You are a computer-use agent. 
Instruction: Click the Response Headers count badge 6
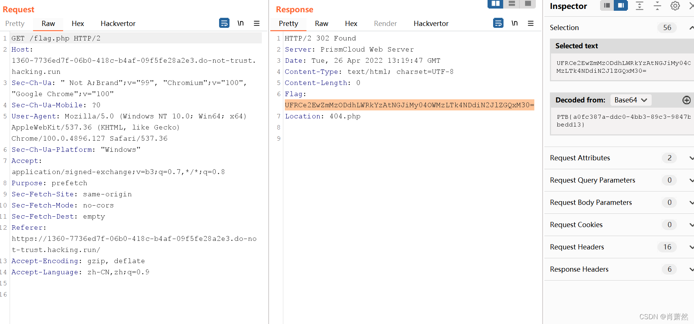tap(669, 269)
